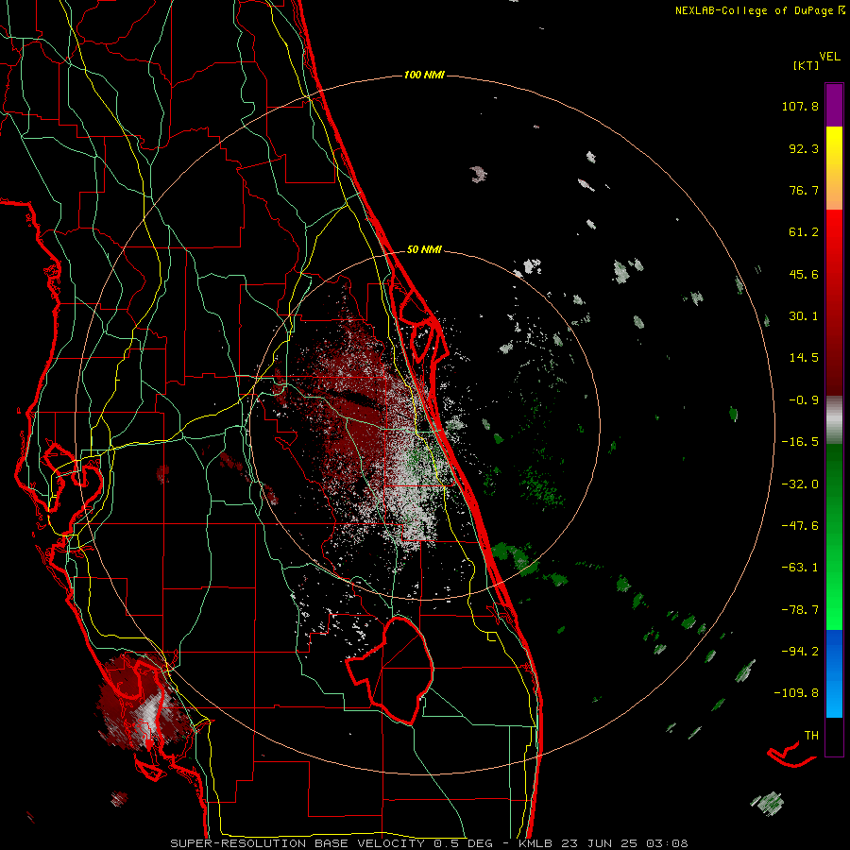Click the NEXLAB-College of DuPage title text
This screenshot has height=850, width=850.
click(x=759, y=10)
